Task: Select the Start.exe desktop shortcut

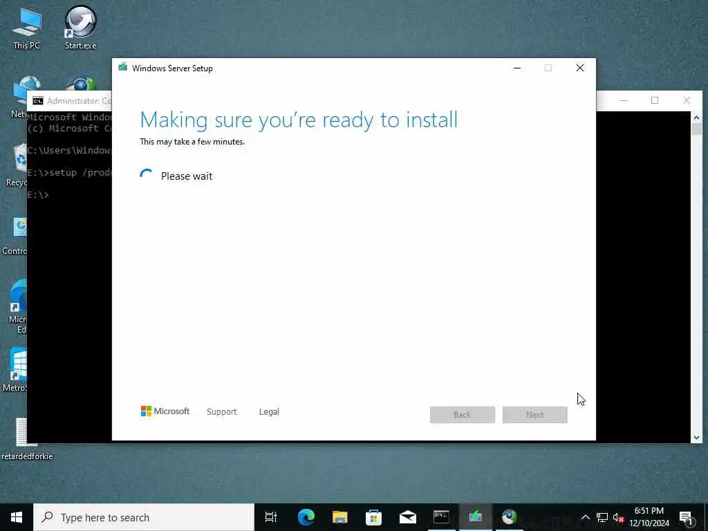Action: 80,28
